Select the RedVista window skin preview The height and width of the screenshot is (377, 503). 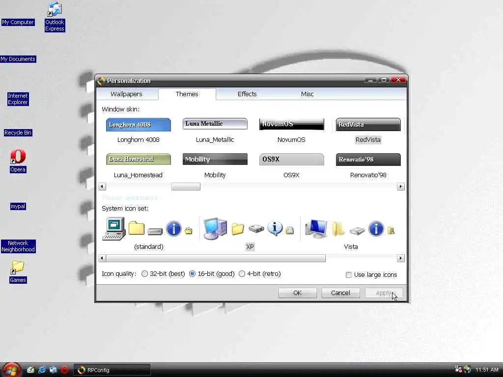368,125
